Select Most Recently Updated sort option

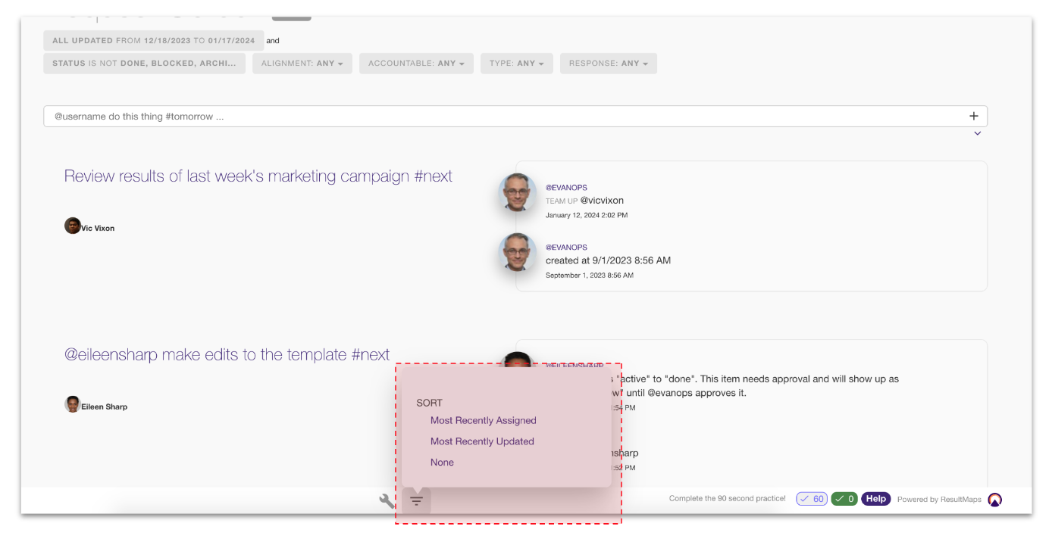coord(482,441)
